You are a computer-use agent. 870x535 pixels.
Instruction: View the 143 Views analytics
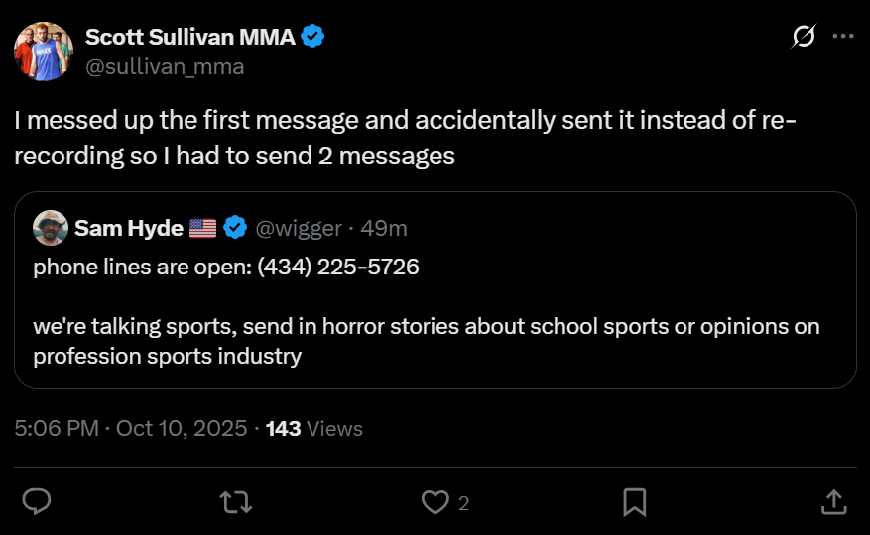click(314, 429)
